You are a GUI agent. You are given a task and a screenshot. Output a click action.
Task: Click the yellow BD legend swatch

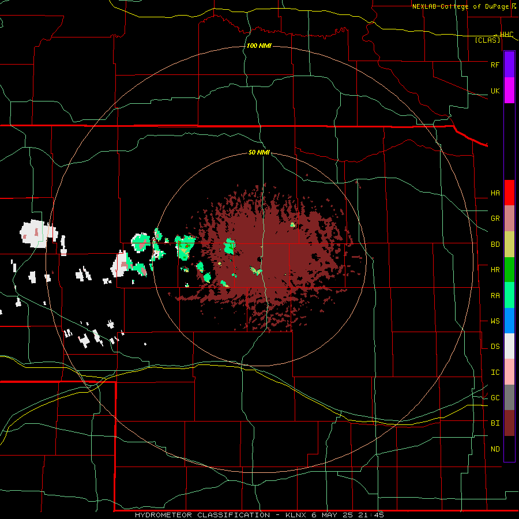(x=509, y=245)
